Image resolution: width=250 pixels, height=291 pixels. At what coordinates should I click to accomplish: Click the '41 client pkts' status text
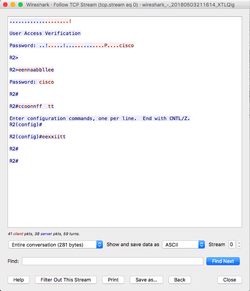(44, 234)
